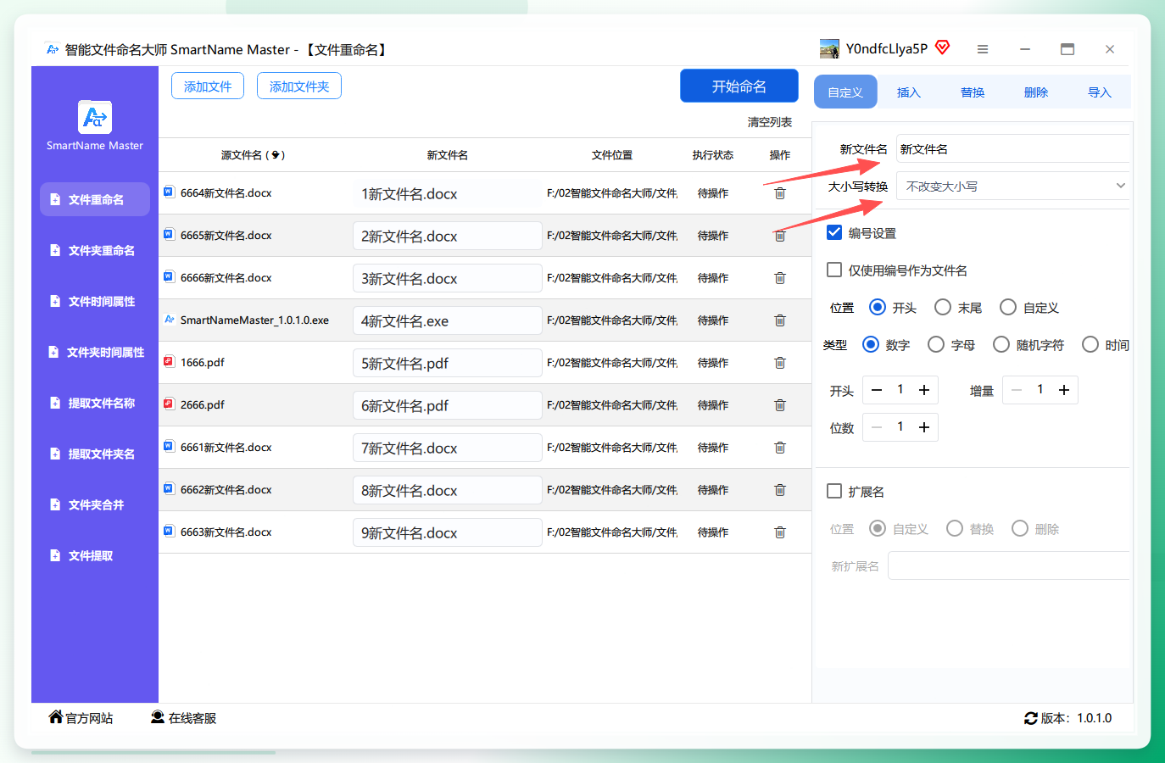Open the 官方网站 link
Screen dimensions: 1165x763
click(81, 718)
